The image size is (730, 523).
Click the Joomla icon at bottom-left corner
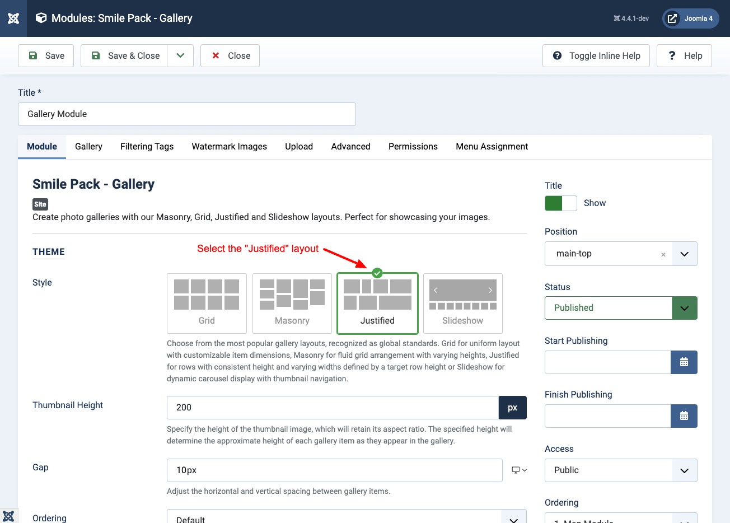pyautogui.click(x=8, y=516)
